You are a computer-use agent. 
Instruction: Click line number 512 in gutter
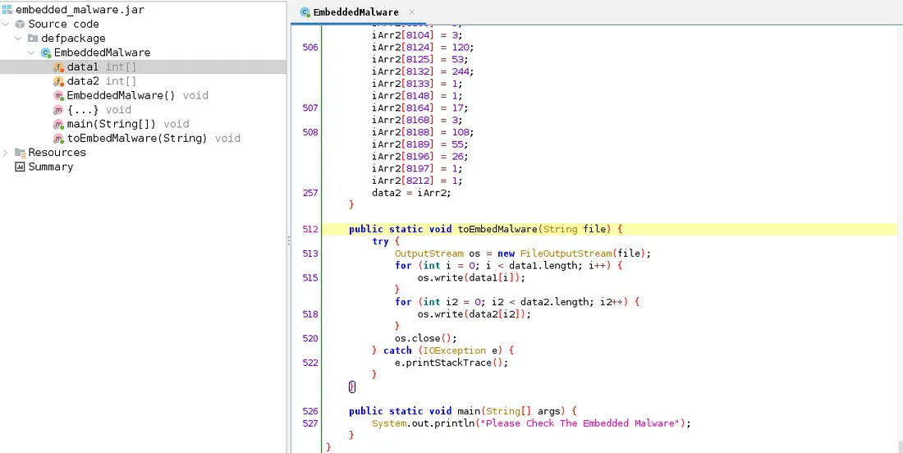pos(309,229)
